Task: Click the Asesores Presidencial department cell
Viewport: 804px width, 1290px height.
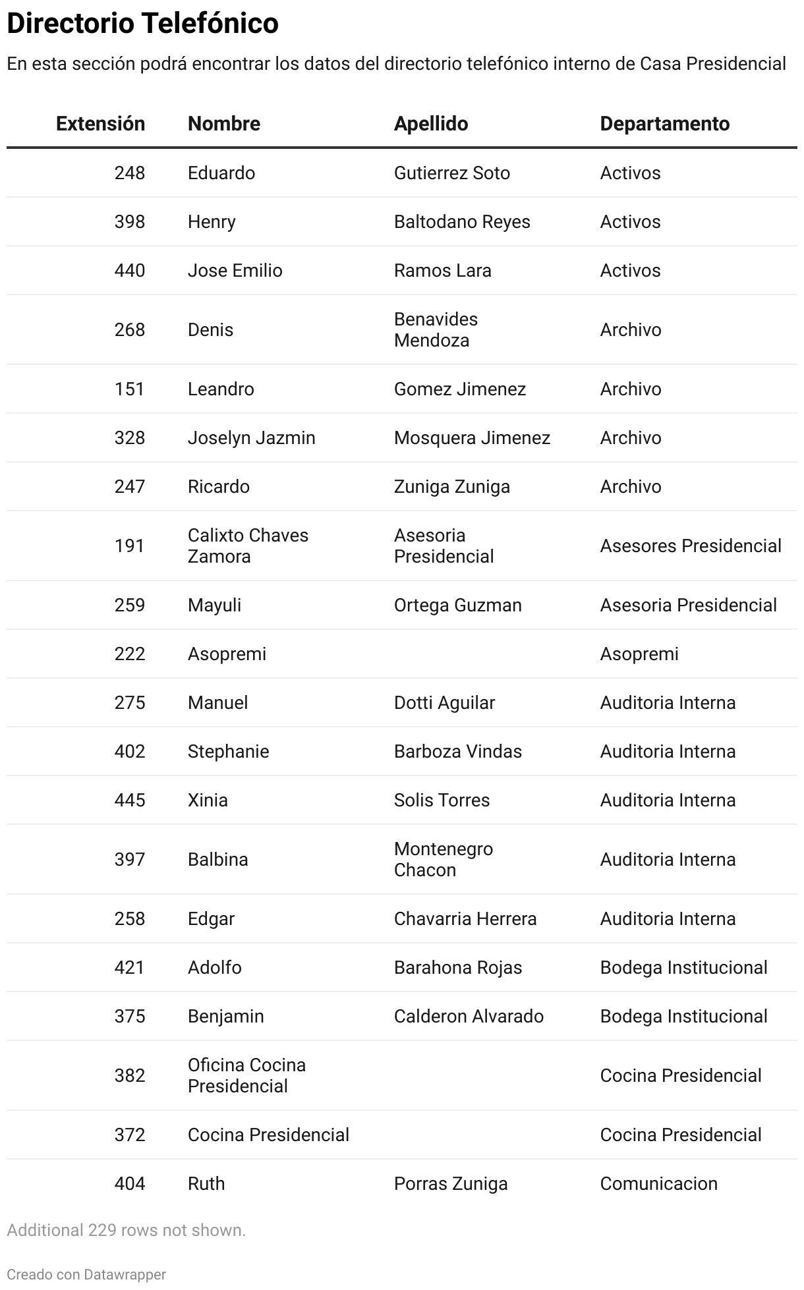Action: 690,546
